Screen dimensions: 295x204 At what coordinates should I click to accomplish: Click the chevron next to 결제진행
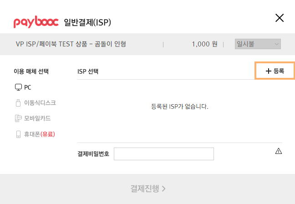coord(164,189)
